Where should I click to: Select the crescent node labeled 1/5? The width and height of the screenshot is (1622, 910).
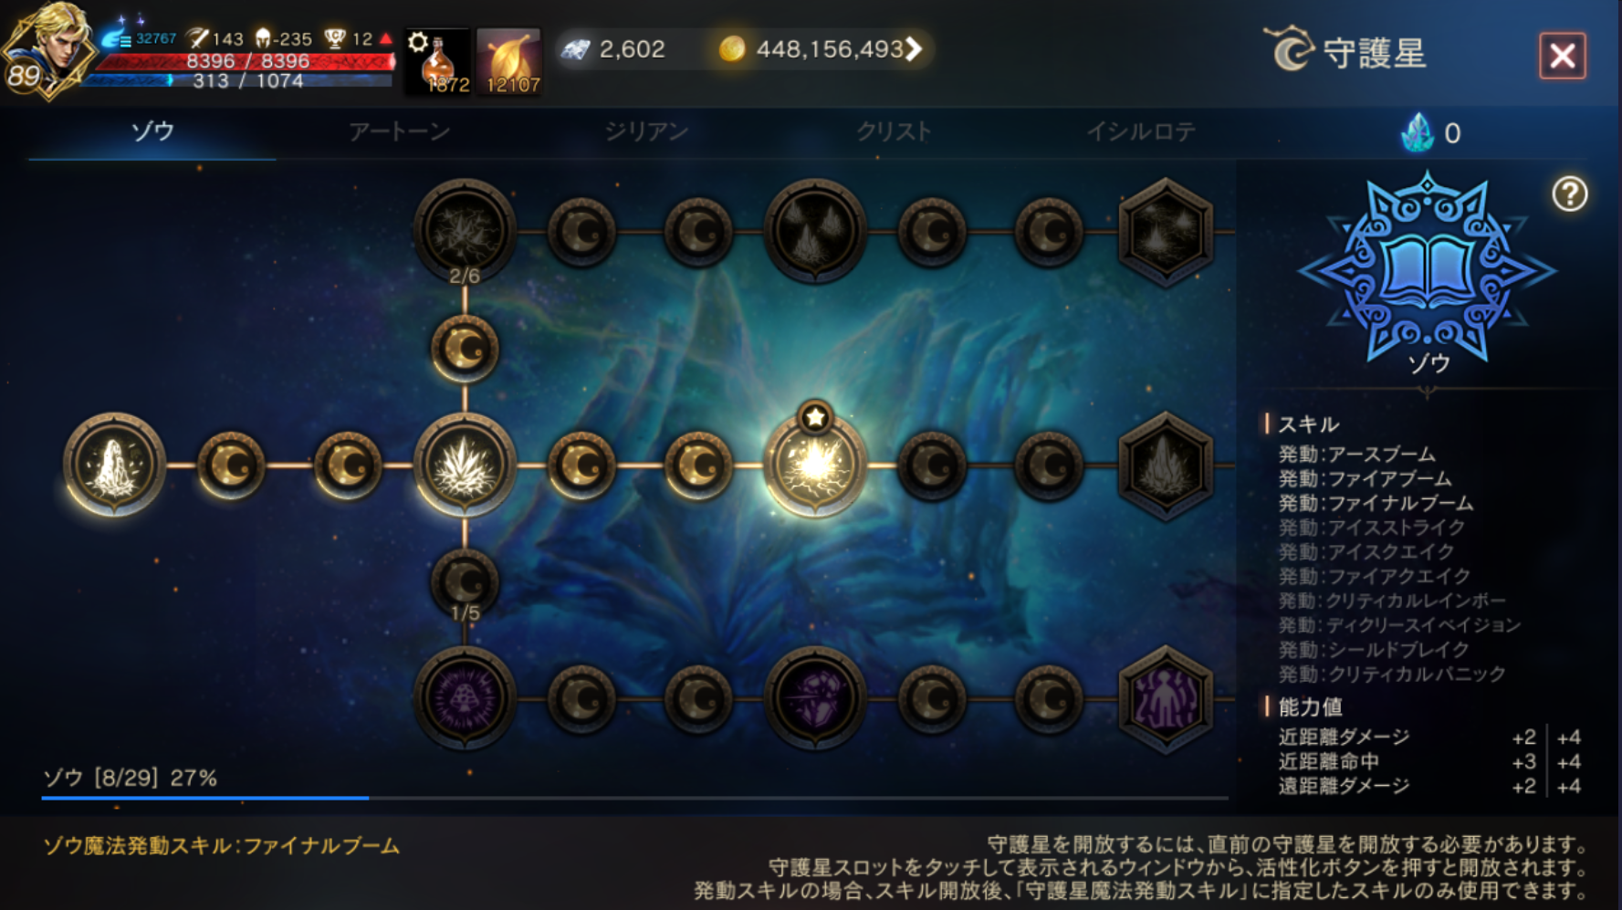click(x=465, y=584)
